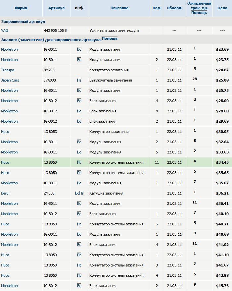Click Помощь link under expected delivery header
This screenshot has width=232, height=291.
tap(199, 13)
